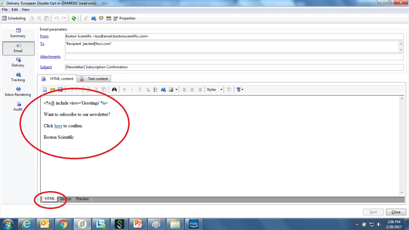The height and width of the screenshot is (230, 409).
Task: Open the Scheduling tool
Action: (14, 18)
